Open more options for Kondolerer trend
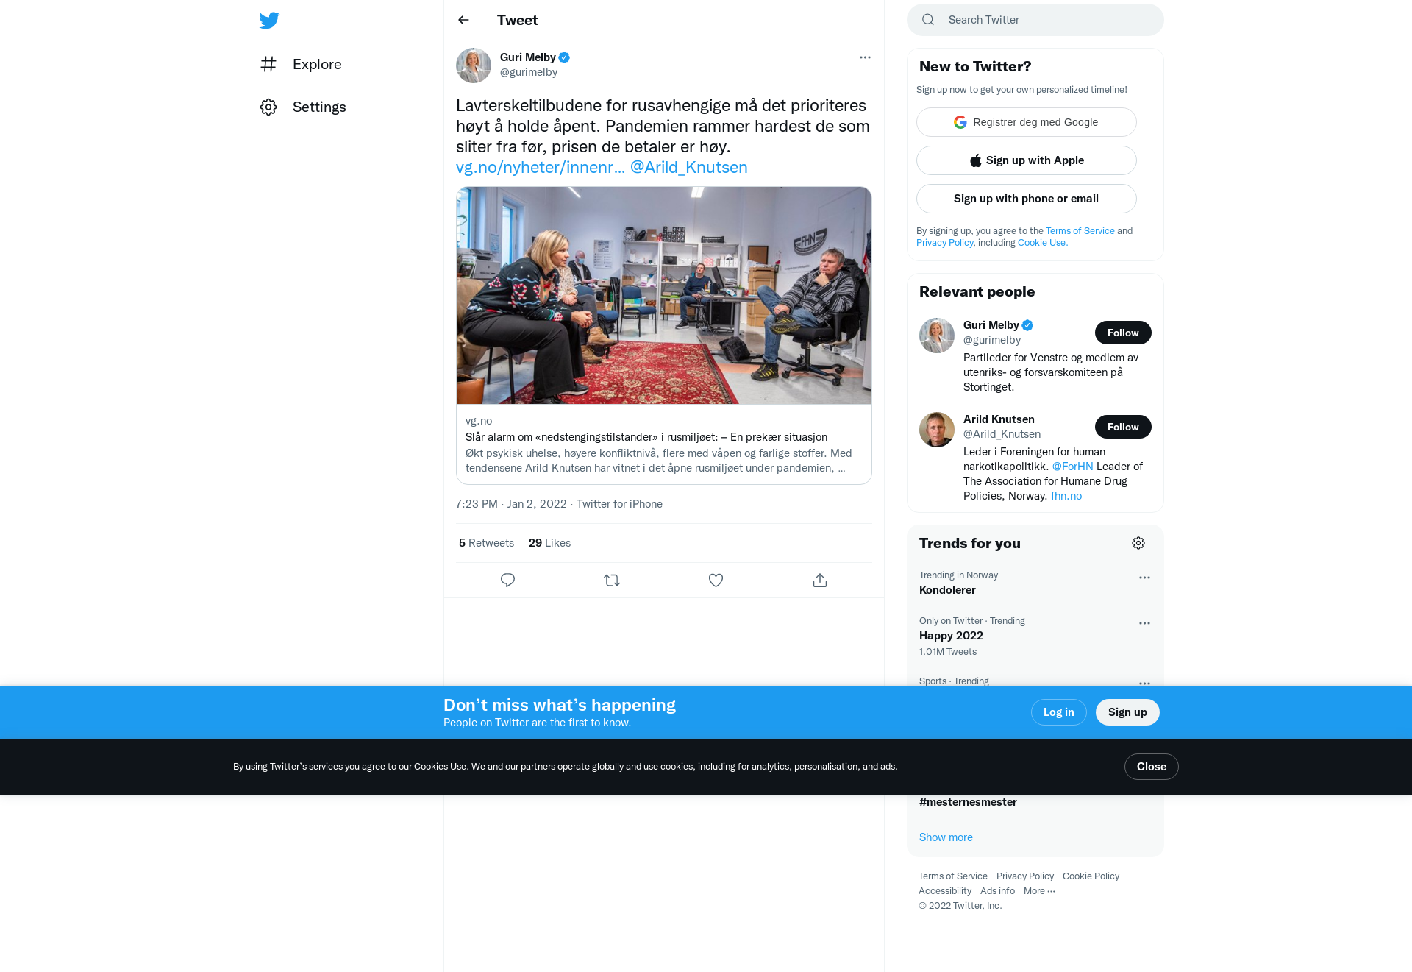Viewport: 1412px width, 972px height. (1144, 578)
